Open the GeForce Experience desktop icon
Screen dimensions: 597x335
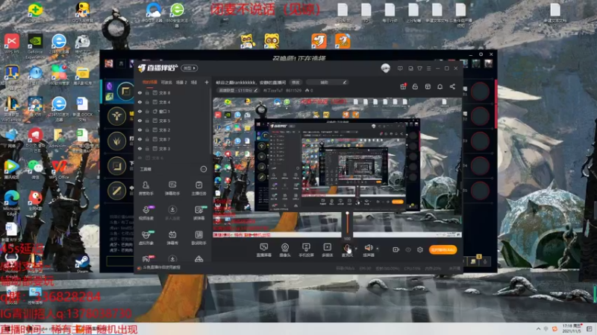pyautogui.click(x=35, y=47)
